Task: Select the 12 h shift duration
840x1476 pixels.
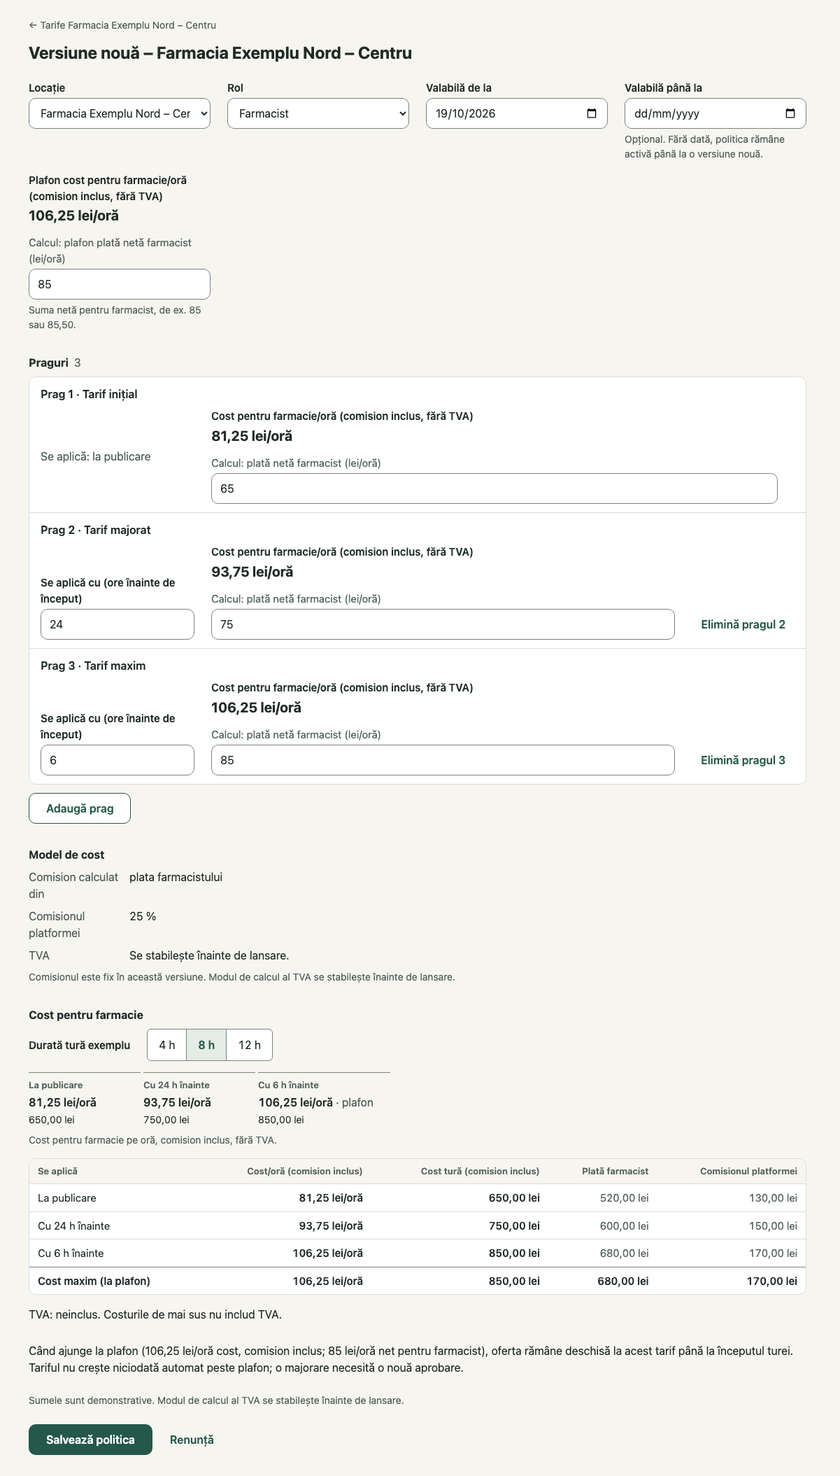Action: pos(250,1045)
